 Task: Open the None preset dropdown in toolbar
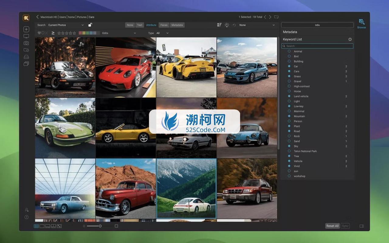(x=257, y=25)
